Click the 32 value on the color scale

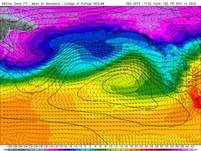[x=167, y=146]
